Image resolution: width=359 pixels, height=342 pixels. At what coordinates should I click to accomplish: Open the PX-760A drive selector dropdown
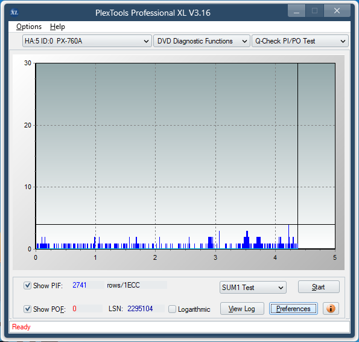[x=87, y=41]
